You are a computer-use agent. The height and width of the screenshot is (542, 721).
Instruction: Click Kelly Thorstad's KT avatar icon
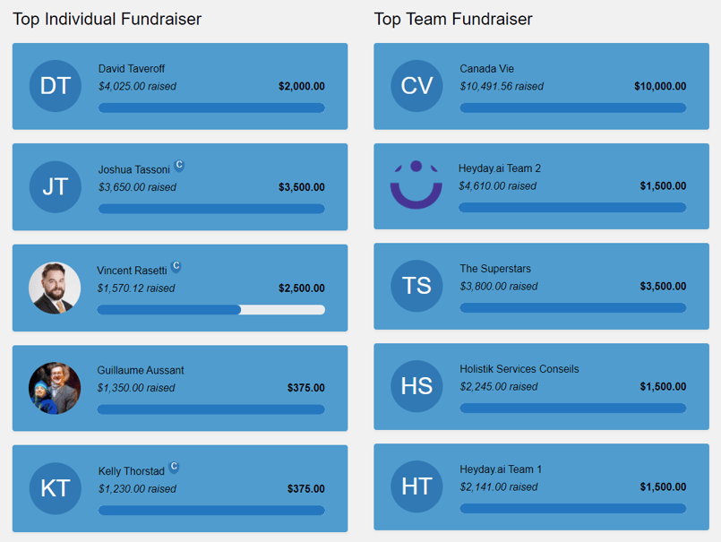pos(55,487)
